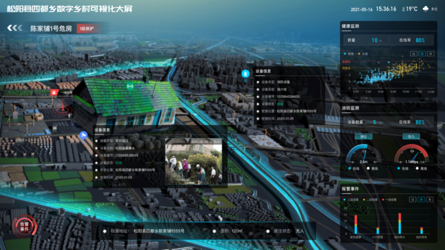Screen dimensions: 445x250
Task: Switch 报警事件 chart to 年 view
Action: pos(430,199)
